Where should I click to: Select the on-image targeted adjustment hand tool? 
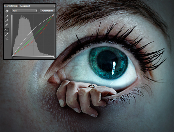click(7, 11)
